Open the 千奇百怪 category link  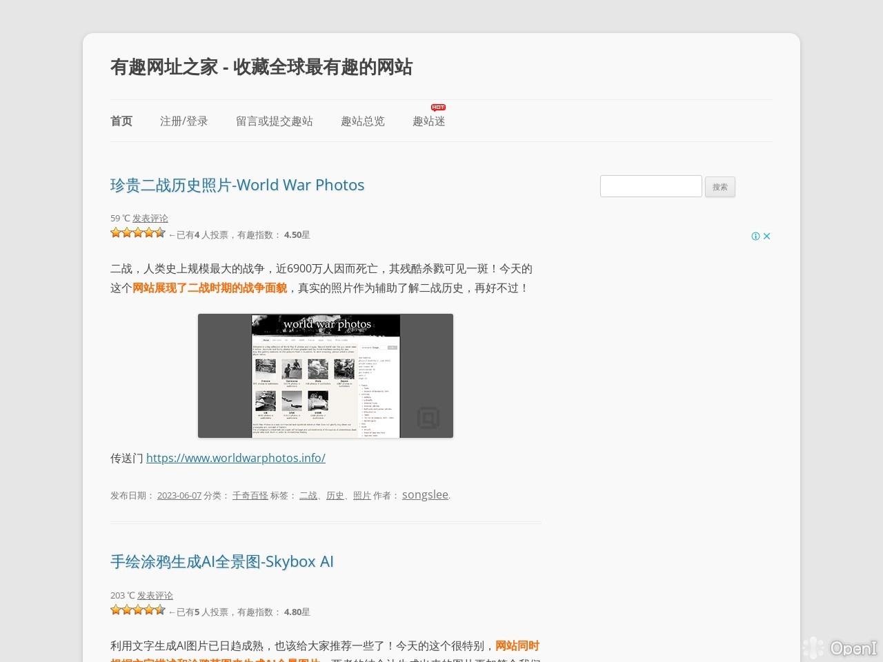(250, 495)
